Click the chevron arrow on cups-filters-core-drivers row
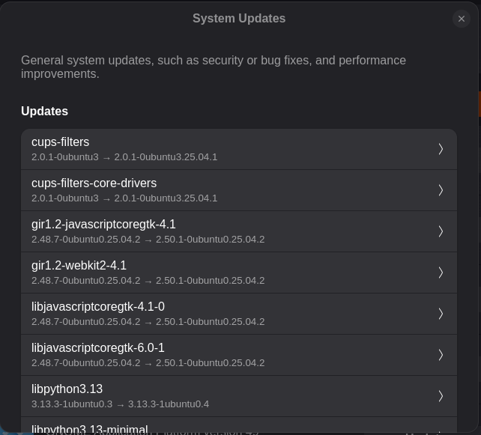Image resolution: width=481 pixels, height=435 pixels. 441,190
